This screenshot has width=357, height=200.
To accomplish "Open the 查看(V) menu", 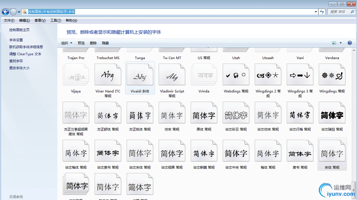I will (40, 20).
